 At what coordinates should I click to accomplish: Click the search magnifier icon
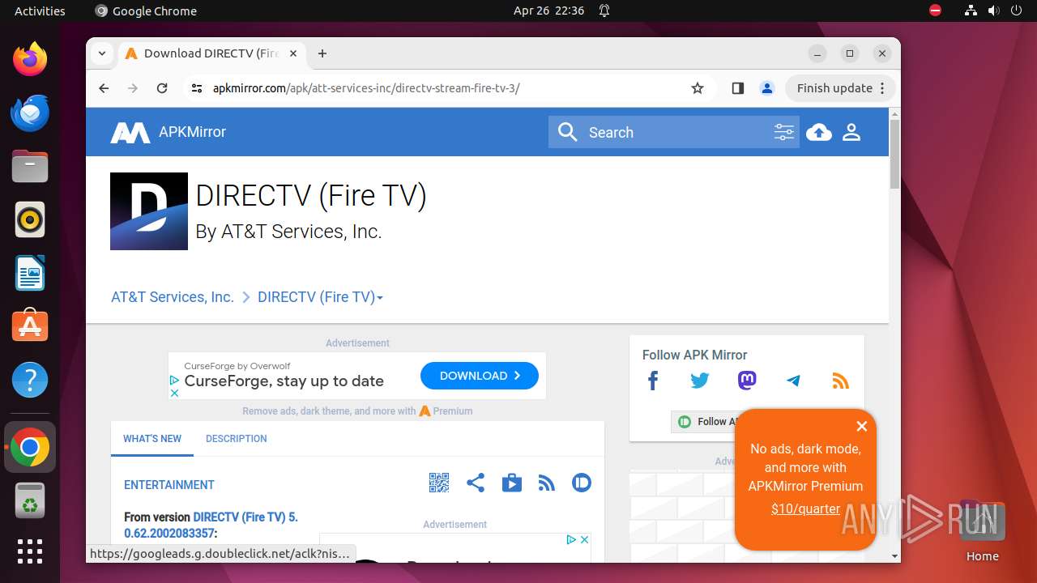568,132
